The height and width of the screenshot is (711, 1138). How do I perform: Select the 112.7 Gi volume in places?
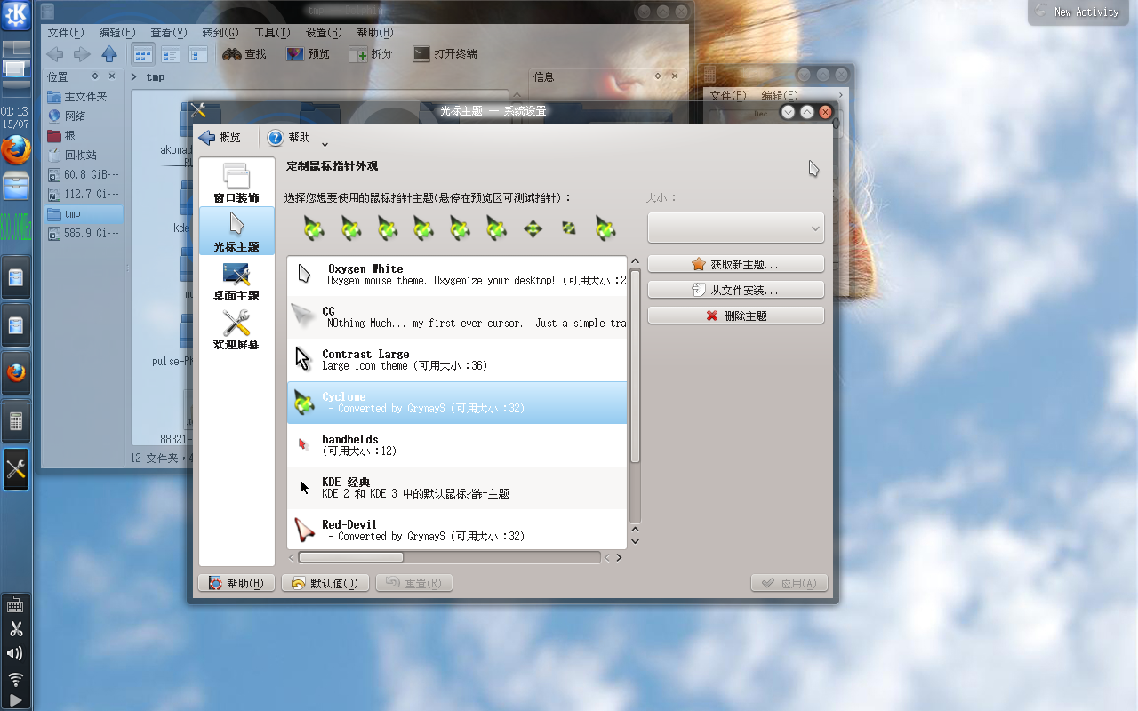84,194
